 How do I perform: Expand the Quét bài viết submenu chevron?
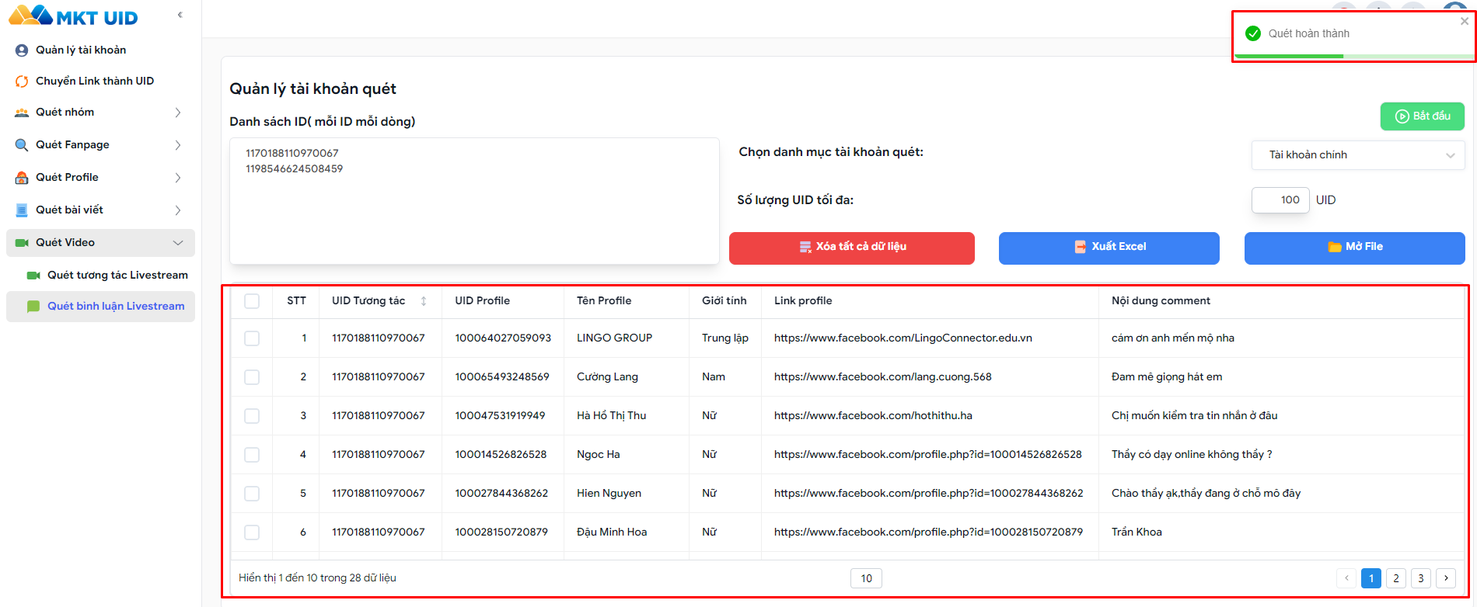pyautogui.click(x=178, y=210)
